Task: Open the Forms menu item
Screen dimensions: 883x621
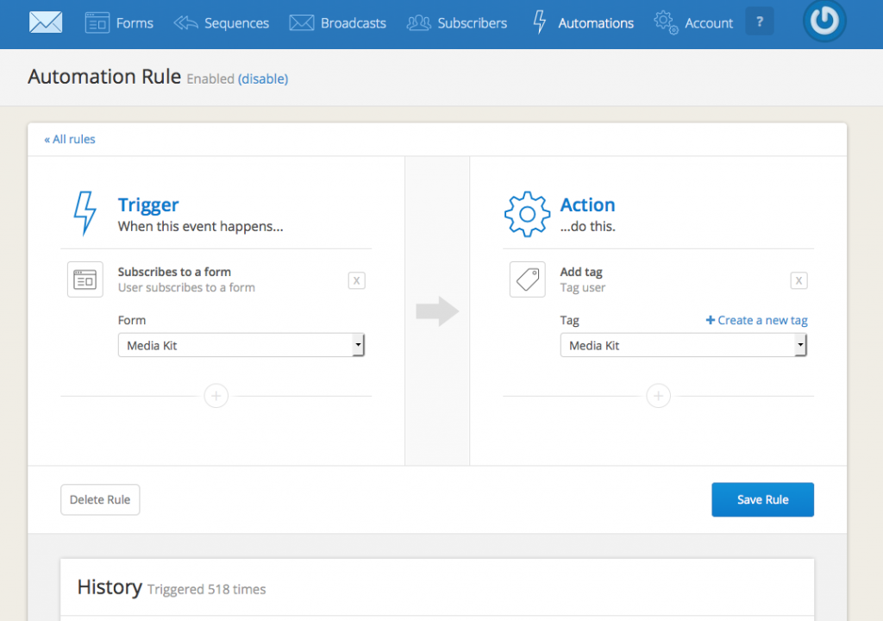Action: point(119,23)
